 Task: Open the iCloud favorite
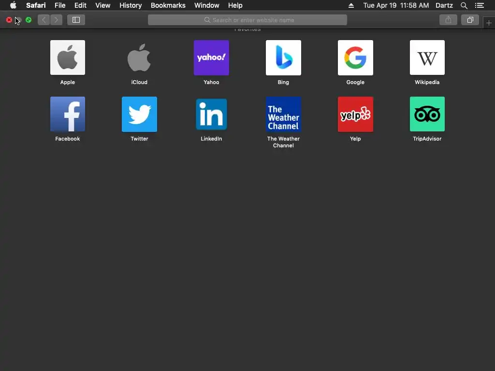(139, 57)
